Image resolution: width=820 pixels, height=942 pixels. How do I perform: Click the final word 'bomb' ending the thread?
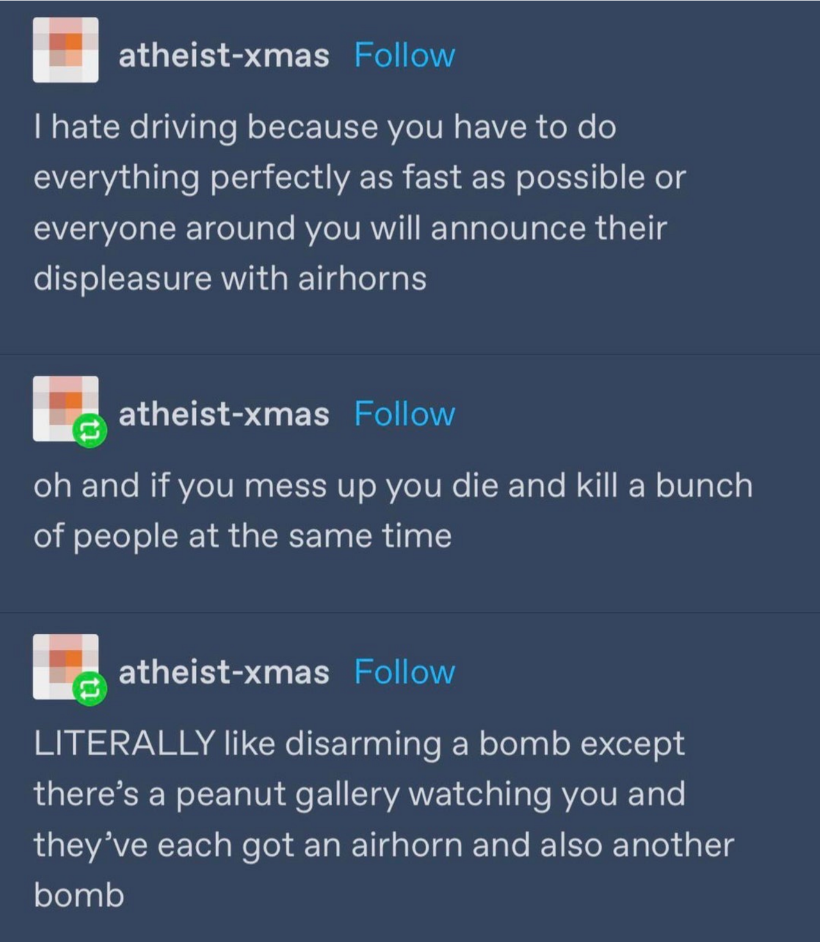tap(79, 895)
